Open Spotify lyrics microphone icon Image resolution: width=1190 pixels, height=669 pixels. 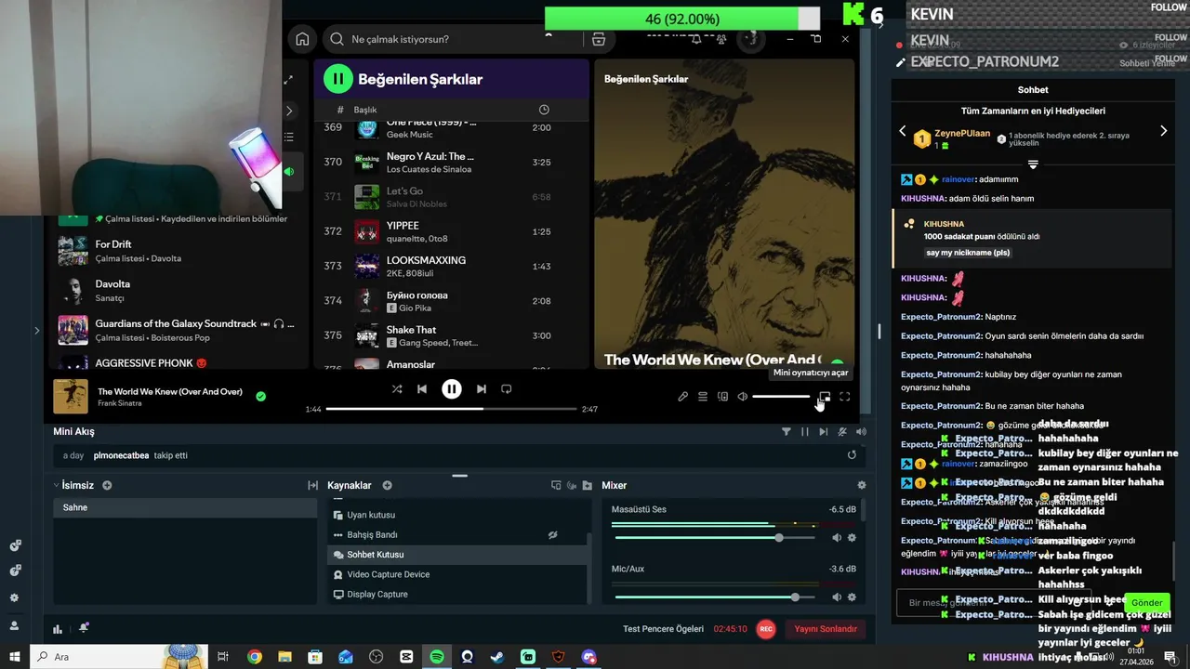tap(682, 397)
